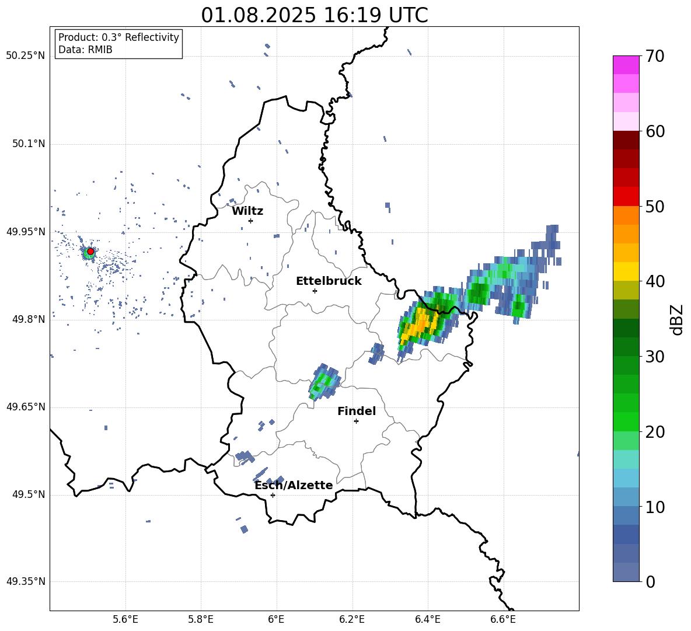Click the 49.35°N latitude label
Screen dimensions: 691x631
26,581
